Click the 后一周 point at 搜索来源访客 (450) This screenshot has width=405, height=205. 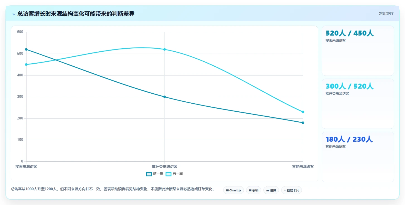click(x=26, y=64)
